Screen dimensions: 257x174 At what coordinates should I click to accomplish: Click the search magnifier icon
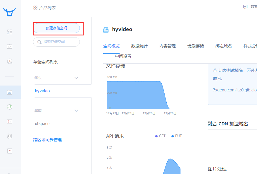39,42
